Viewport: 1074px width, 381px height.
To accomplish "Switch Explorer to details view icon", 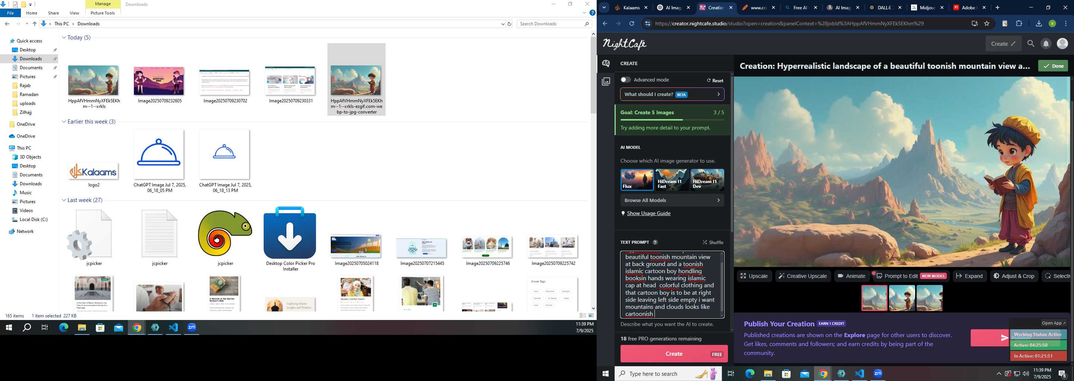I will [x=583, y=316].
